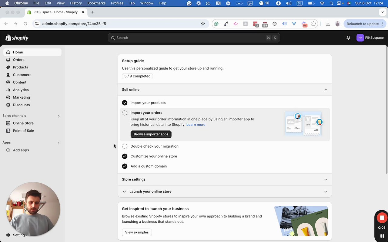
Task: Toggle the Add a custom domain check
Action: (125, 166)
